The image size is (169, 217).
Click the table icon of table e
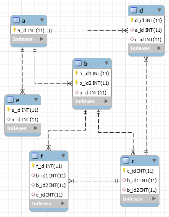10,100
